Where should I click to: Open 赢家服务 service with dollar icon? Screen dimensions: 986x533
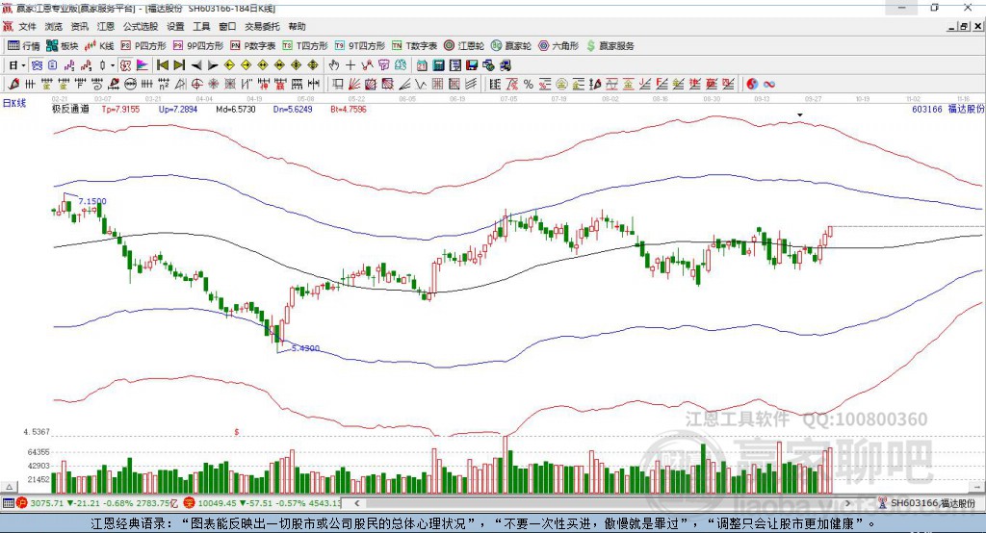[x=610, y=46]
